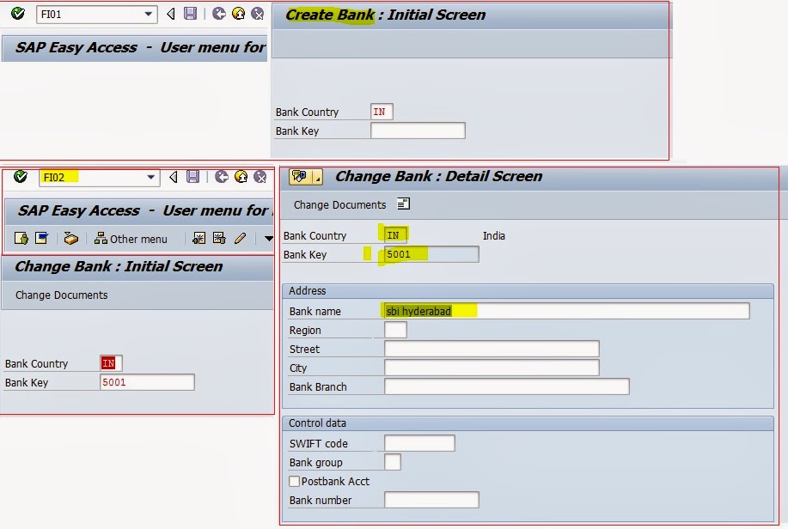Click the Back navigation arrow beside the Save icon
Image resolution: width=788 pixels, height=529 pixels.
[x=172, y=177]
